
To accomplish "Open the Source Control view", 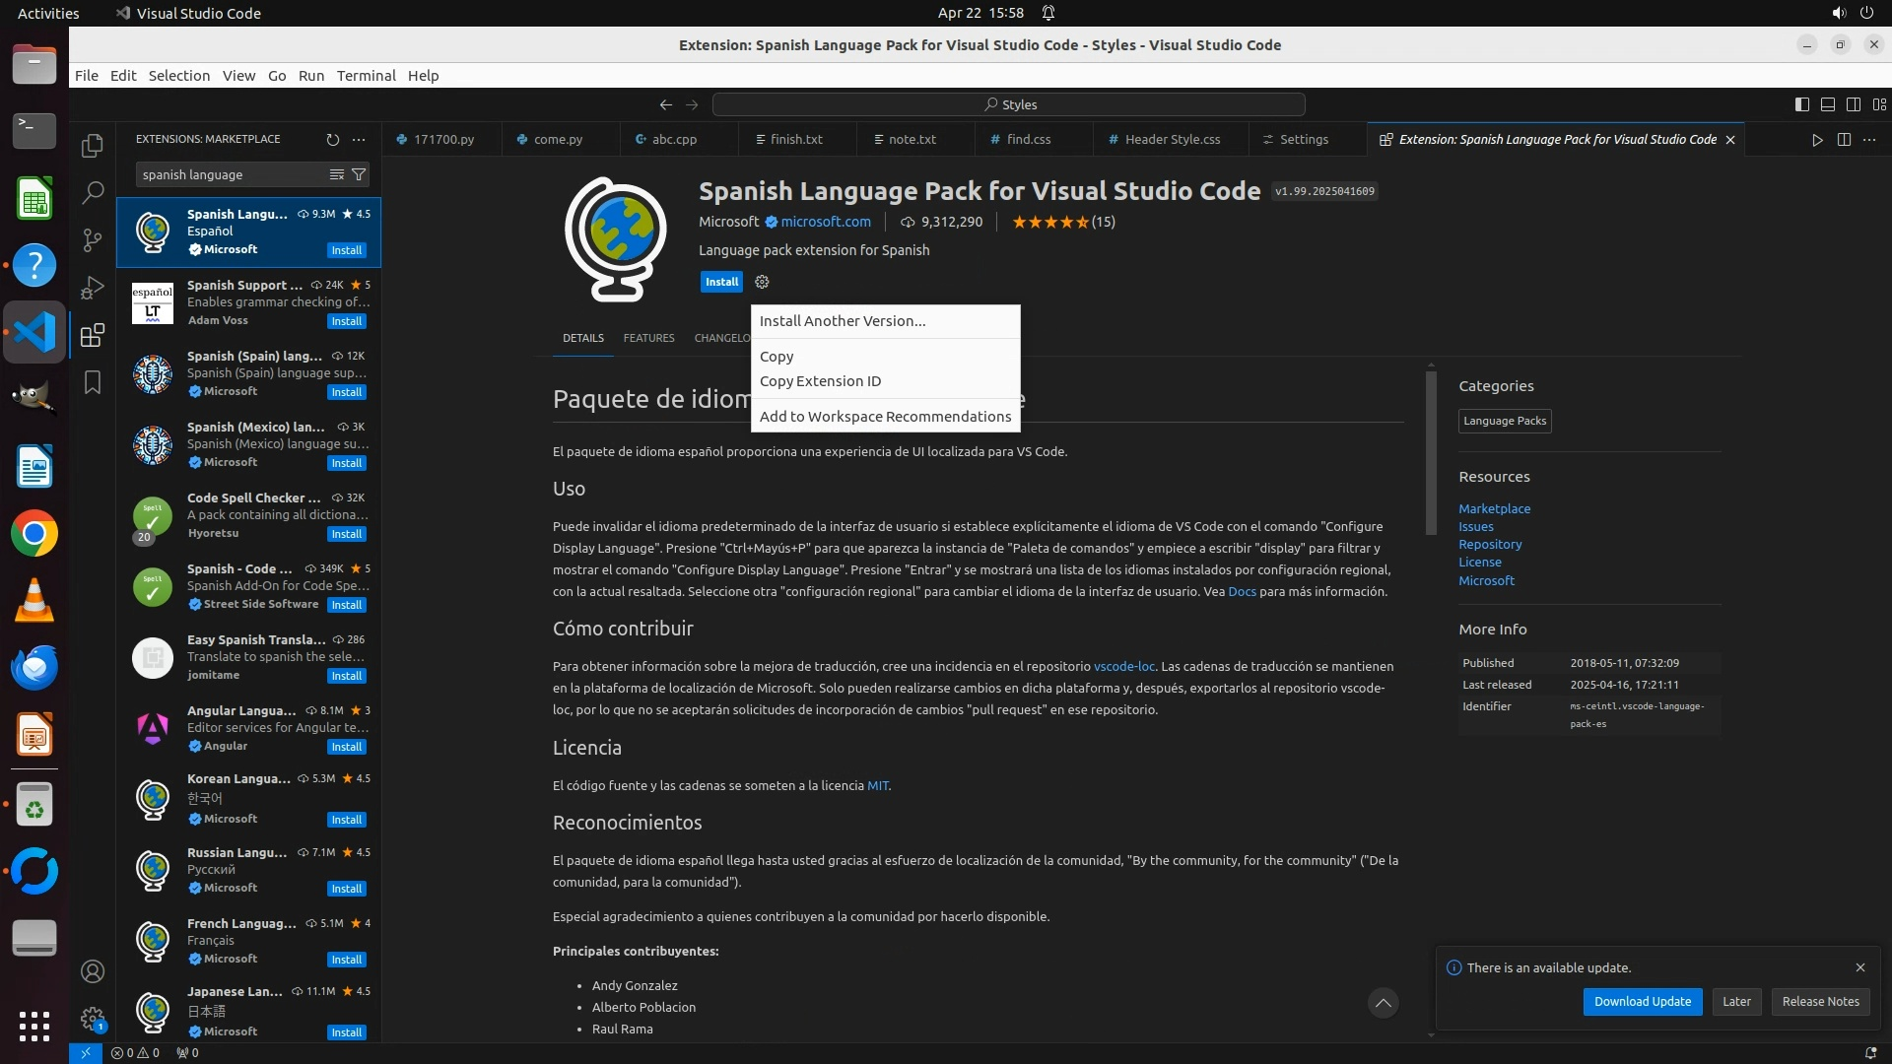I will [93, 239].
